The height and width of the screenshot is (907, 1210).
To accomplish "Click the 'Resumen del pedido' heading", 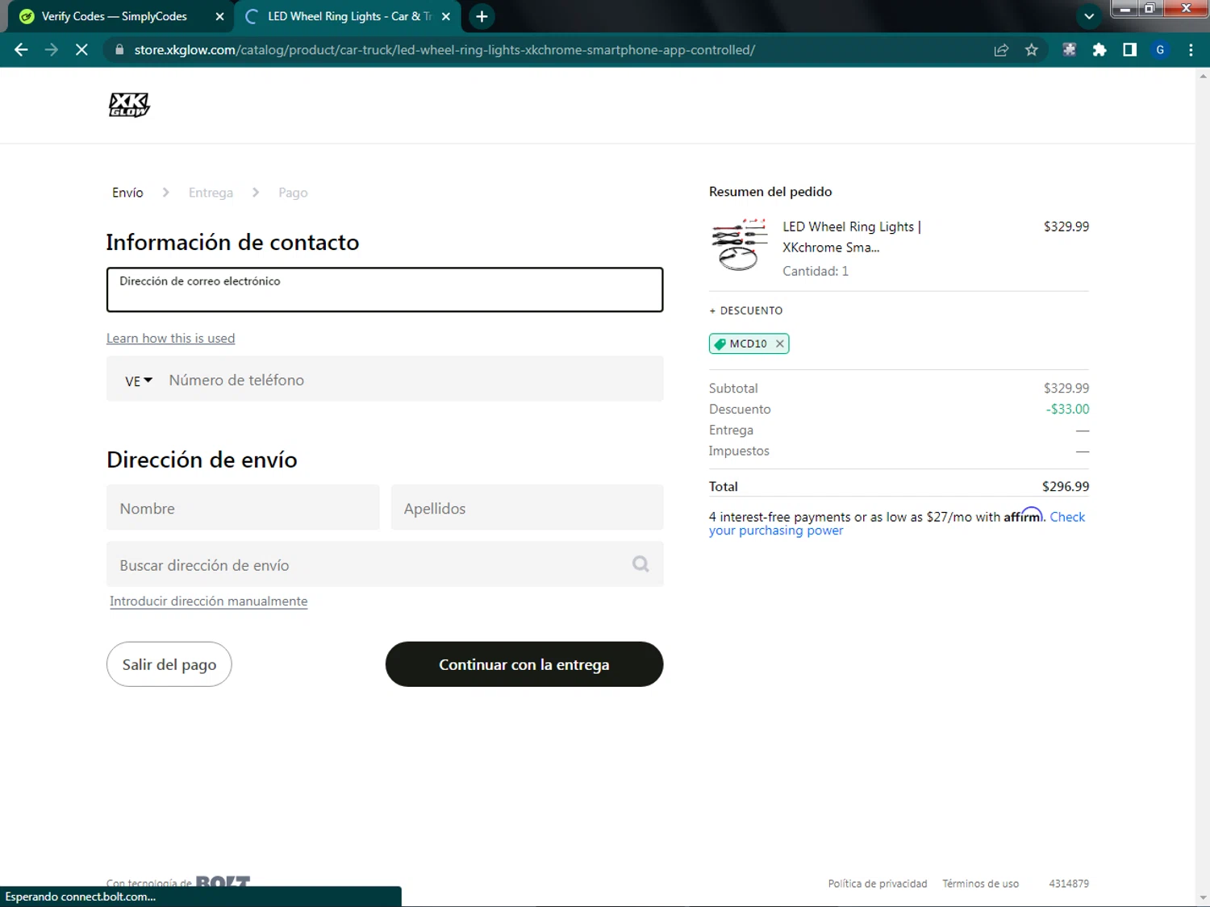I will coord(770,192).
